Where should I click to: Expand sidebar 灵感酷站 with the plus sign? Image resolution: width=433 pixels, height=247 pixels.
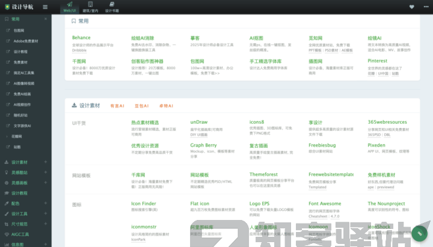46,172
